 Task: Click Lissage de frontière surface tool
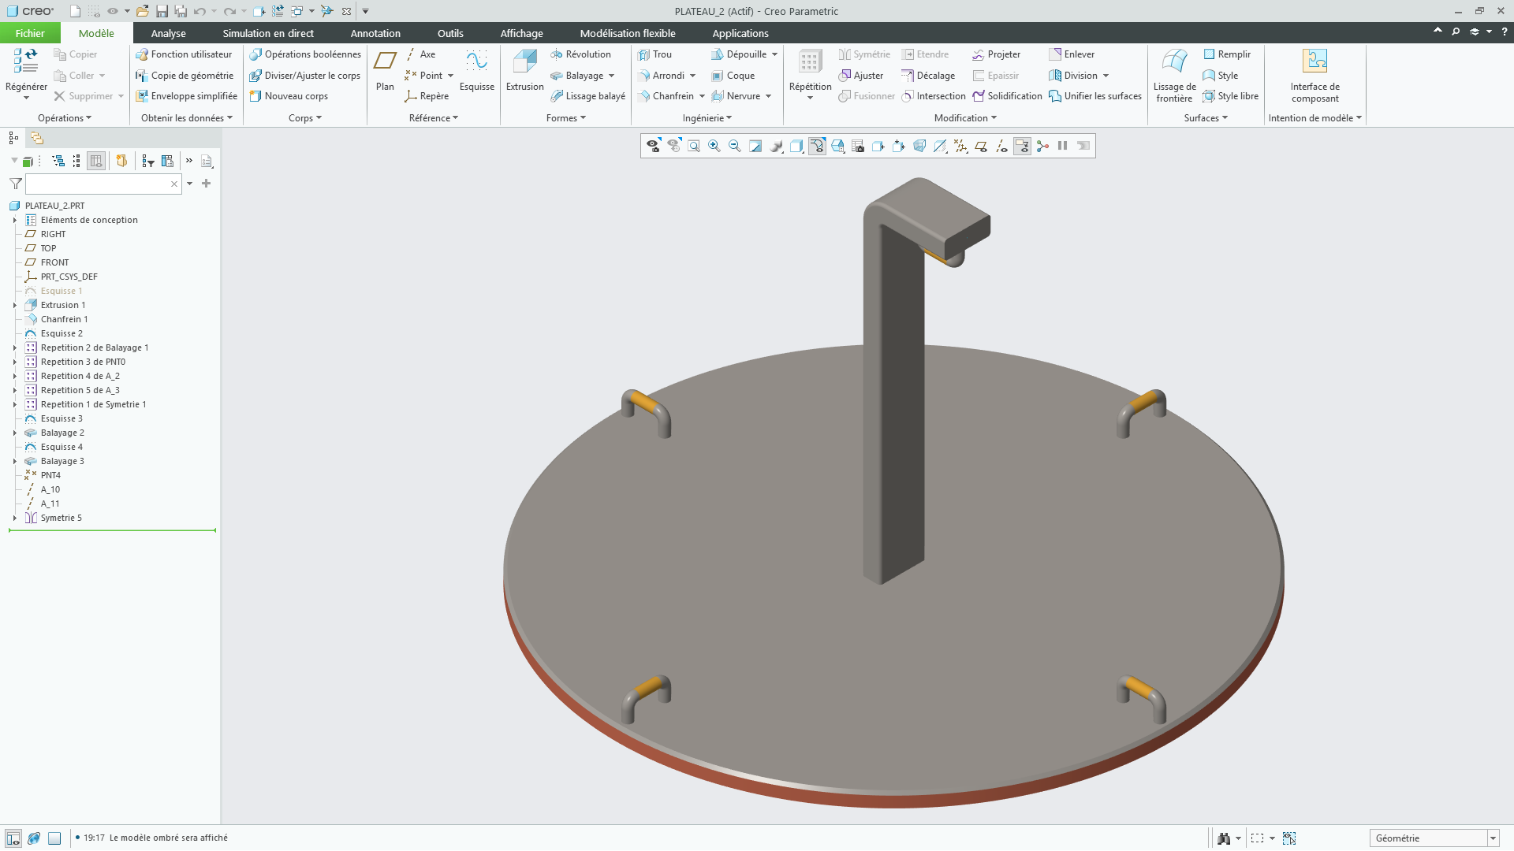[1174, 76]
